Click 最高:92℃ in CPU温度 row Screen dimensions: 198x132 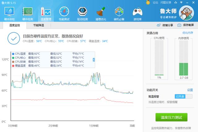coord(34,54)
